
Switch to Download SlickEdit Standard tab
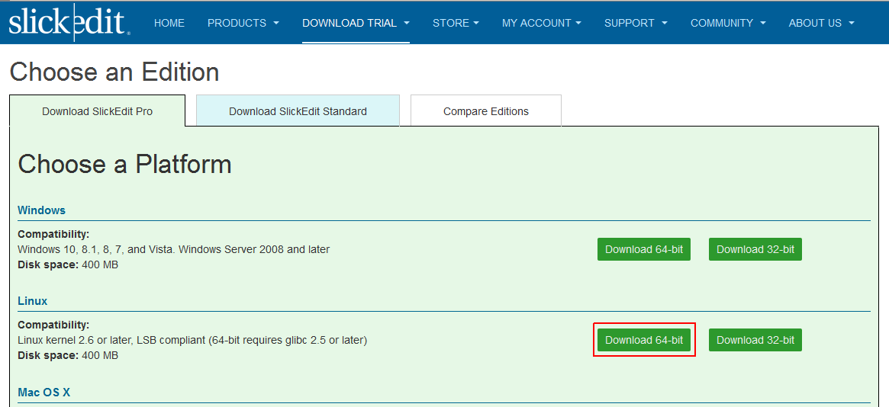tap(298, 111)
